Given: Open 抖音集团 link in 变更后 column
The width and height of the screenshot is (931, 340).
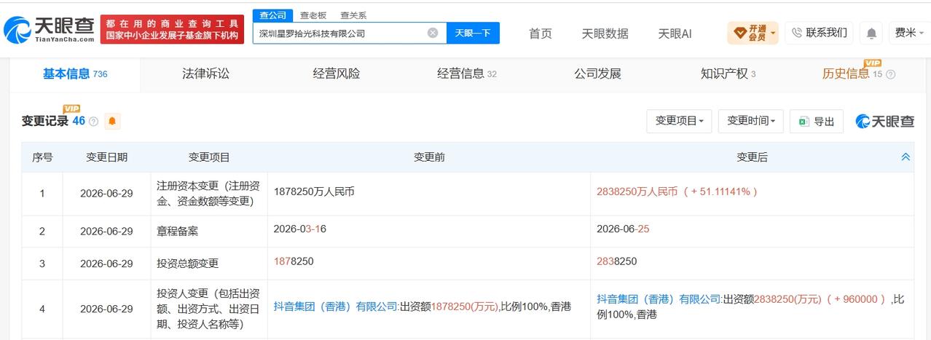Looking at the screenshot, I should [x=659, y=299].
